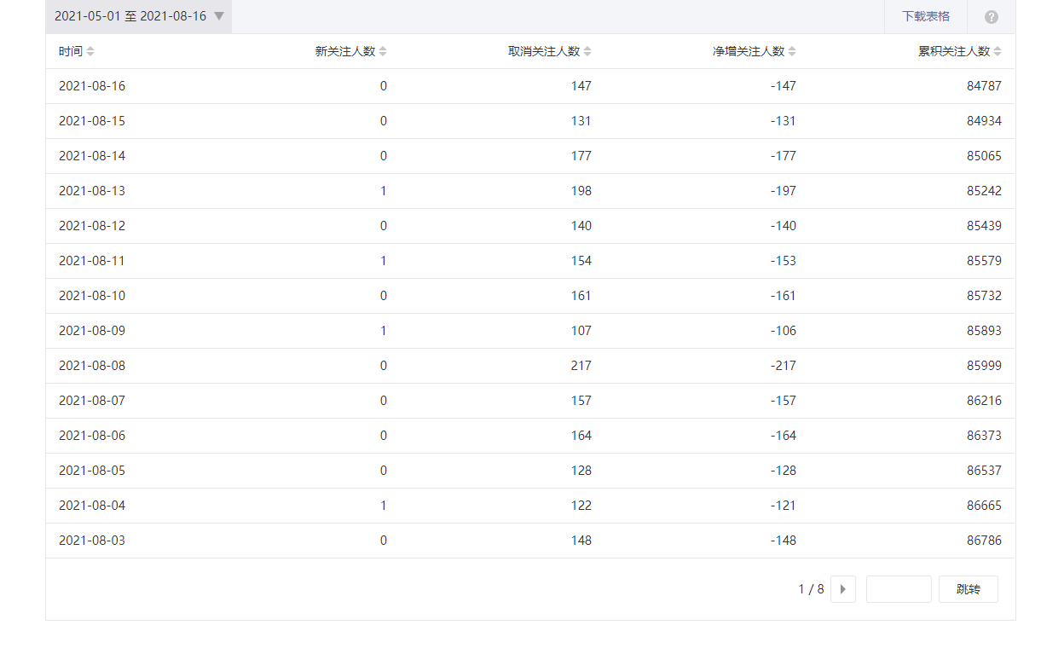
Task: Click the 217 unfollow count cell
Action: coord(581,366)
